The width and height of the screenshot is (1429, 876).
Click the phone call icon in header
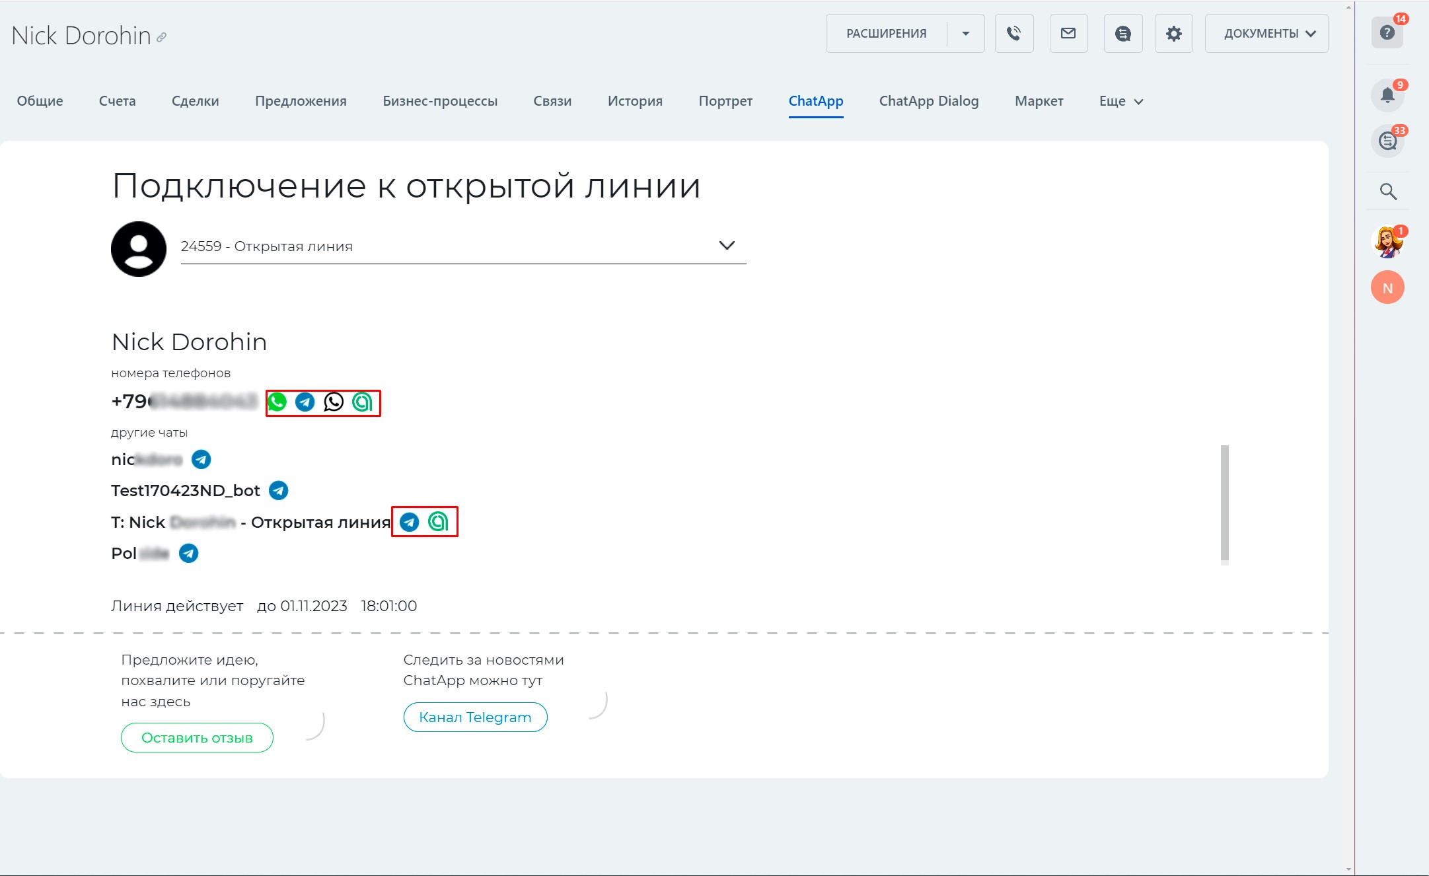(1014, 33)
